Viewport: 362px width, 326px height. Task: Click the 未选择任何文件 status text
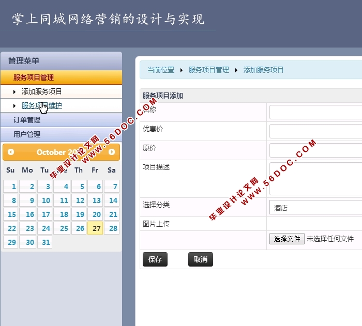click(x=330, y=239)
